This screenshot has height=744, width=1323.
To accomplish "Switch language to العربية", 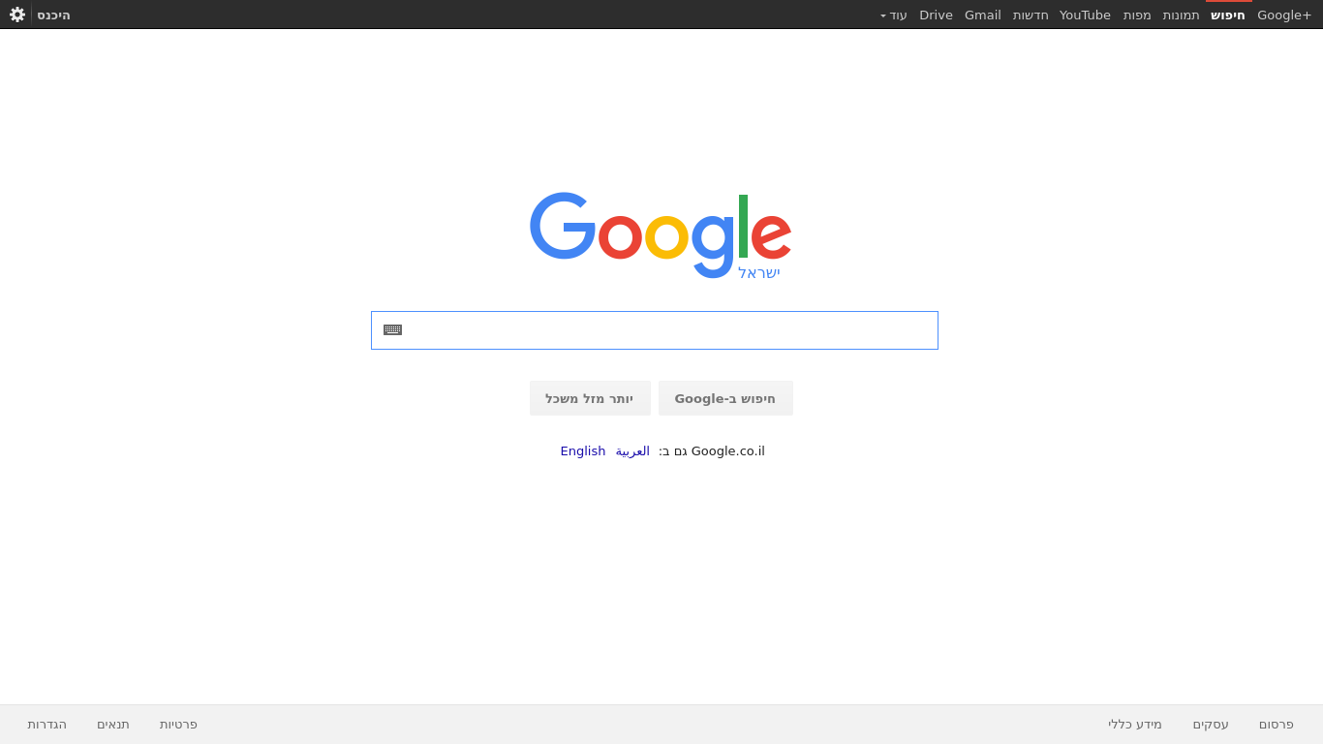I will coord(632,451).
